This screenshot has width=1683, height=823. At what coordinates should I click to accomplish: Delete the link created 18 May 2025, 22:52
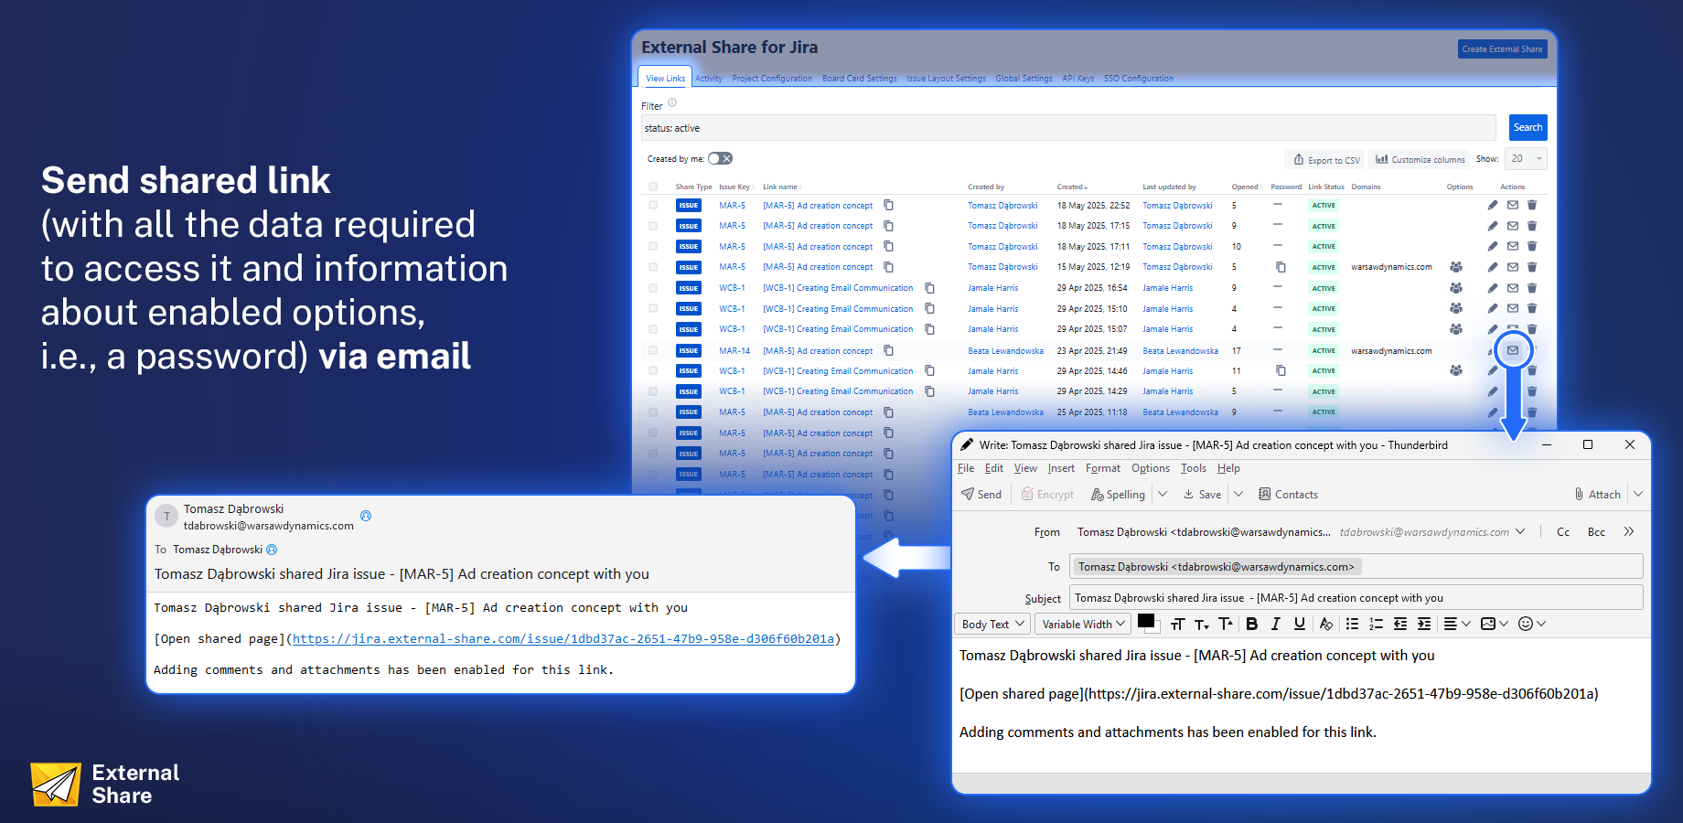click(x=1532, y=205)
